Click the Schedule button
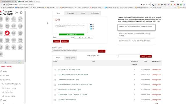This screenshot has width=186, height=104. 57,41
